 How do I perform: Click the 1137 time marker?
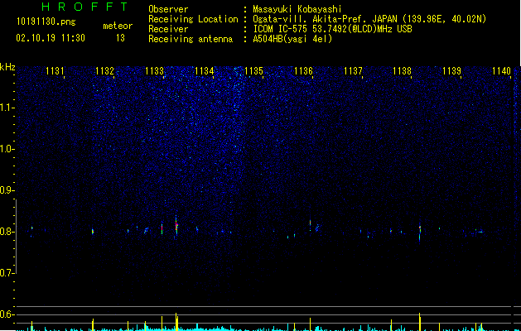(353, 71)
